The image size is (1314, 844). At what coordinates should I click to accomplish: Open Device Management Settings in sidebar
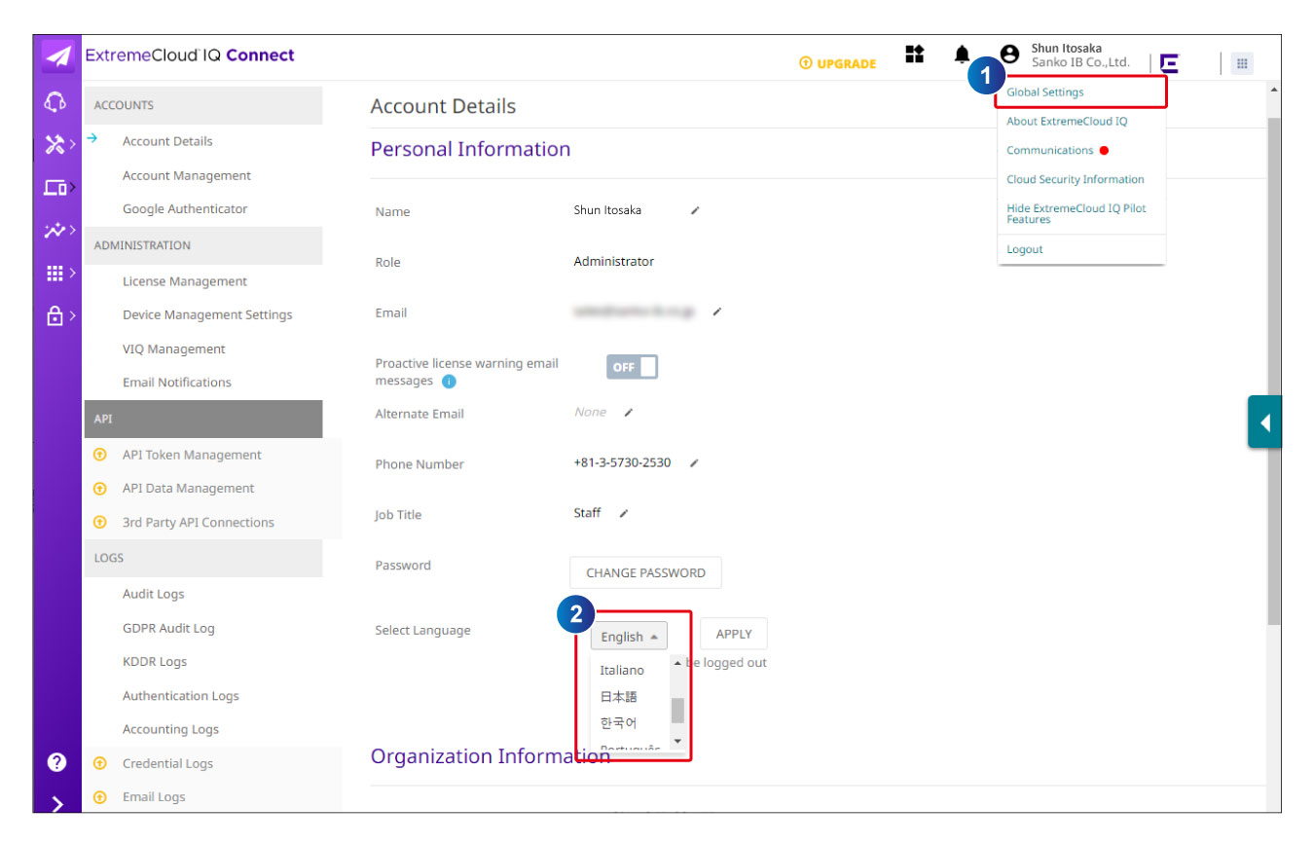click(x=207, y=315)
